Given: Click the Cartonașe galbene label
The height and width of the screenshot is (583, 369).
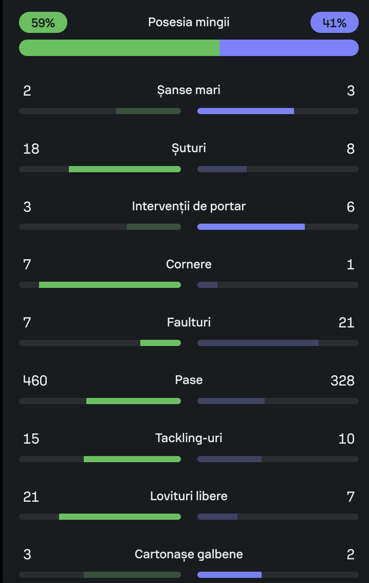Looking at the screenshot, I should tap(189, 555).
